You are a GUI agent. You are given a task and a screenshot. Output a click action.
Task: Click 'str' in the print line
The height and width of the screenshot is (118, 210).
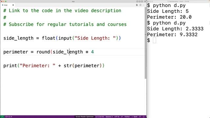(68, 66)
